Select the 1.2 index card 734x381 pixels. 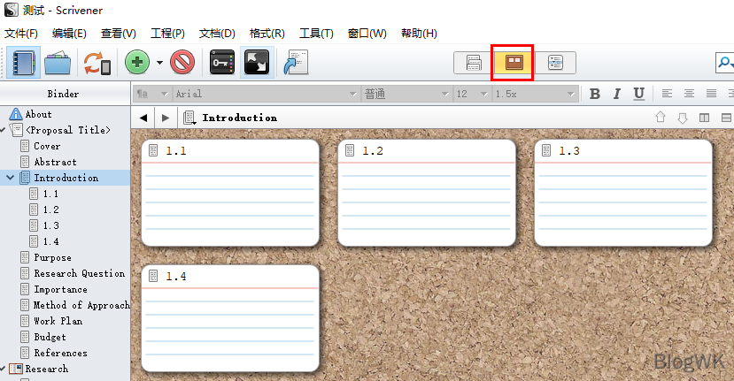coord(426,193)
